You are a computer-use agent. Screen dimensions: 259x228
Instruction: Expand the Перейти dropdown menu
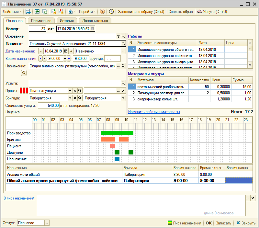coord(87,12)
